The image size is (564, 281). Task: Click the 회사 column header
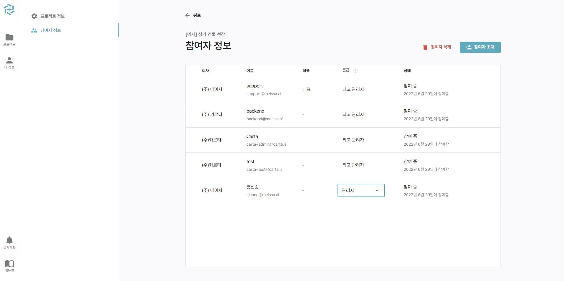(x=205, y=71)
